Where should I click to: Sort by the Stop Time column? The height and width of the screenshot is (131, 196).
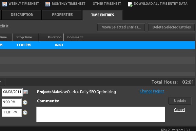click(25, 37)
